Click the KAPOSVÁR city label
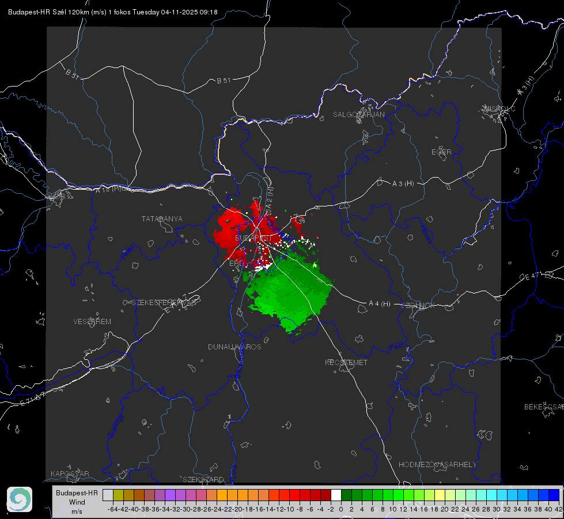564x519 pixels. click(x=70, y=473)
